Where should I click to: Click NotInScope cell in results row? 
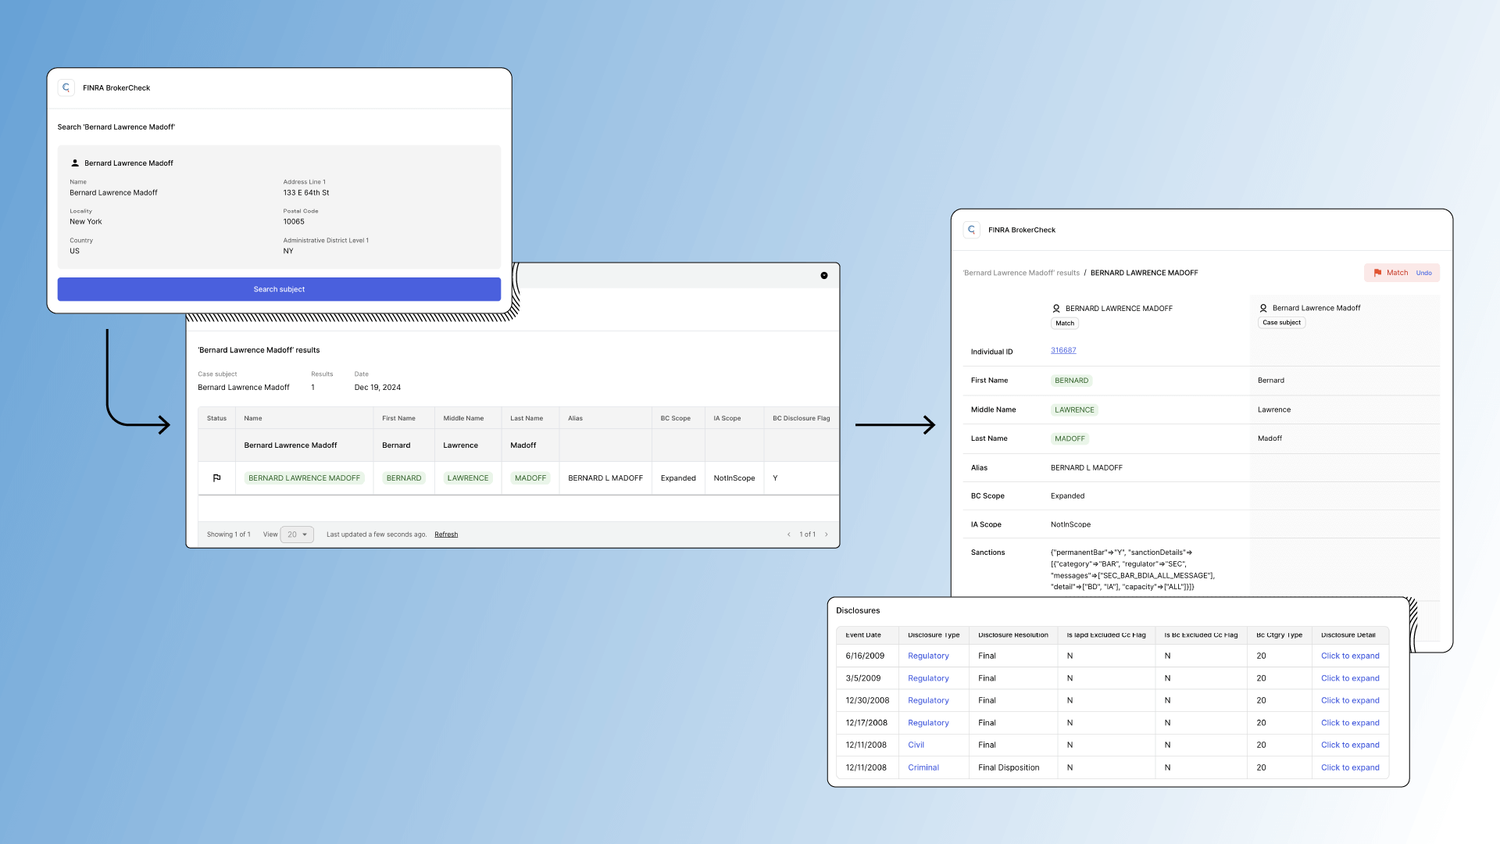(x=734, y=478)
